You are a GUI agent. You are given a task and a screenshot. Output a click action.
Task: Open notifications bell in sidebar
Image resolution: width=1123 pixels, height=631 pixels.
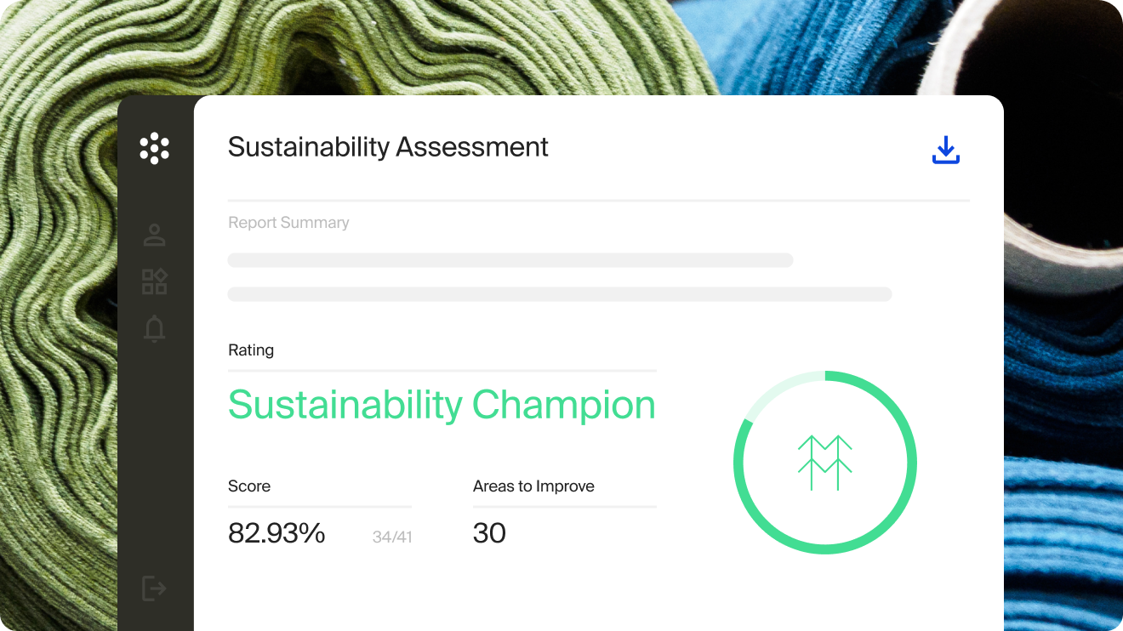(x=154, y=328)
